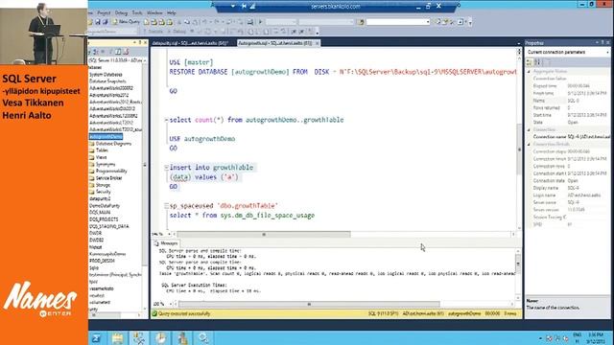The image size is (614, 345).
Task: Select the highlighted autogrowthDemo database
Action: point(106,136)
